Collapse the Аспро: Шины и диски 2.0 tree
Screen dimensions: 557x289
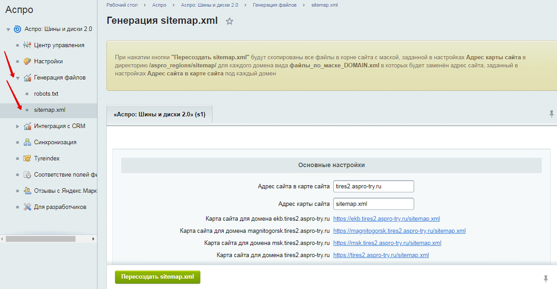pyautogui.click(x=8, y=30)
